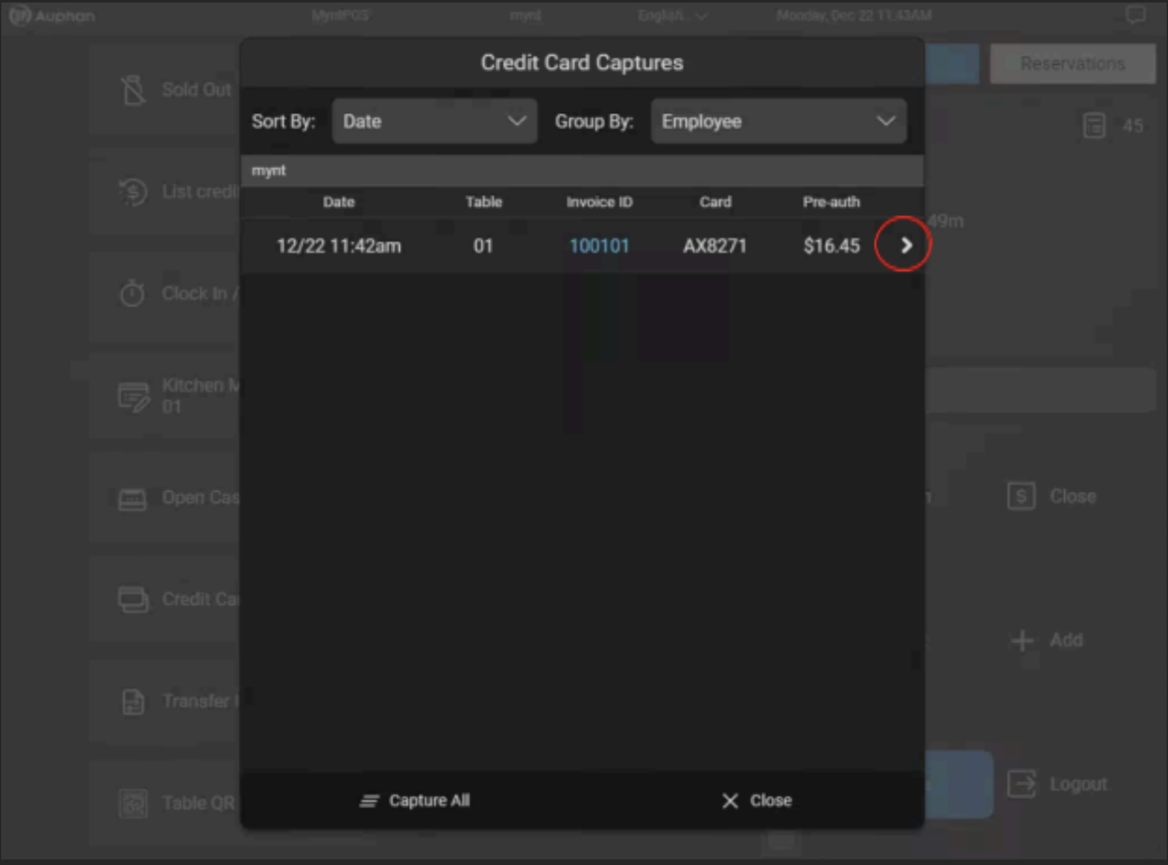Open the English language dropdown
Screen dimensions: 1168x865
(672, 15)
